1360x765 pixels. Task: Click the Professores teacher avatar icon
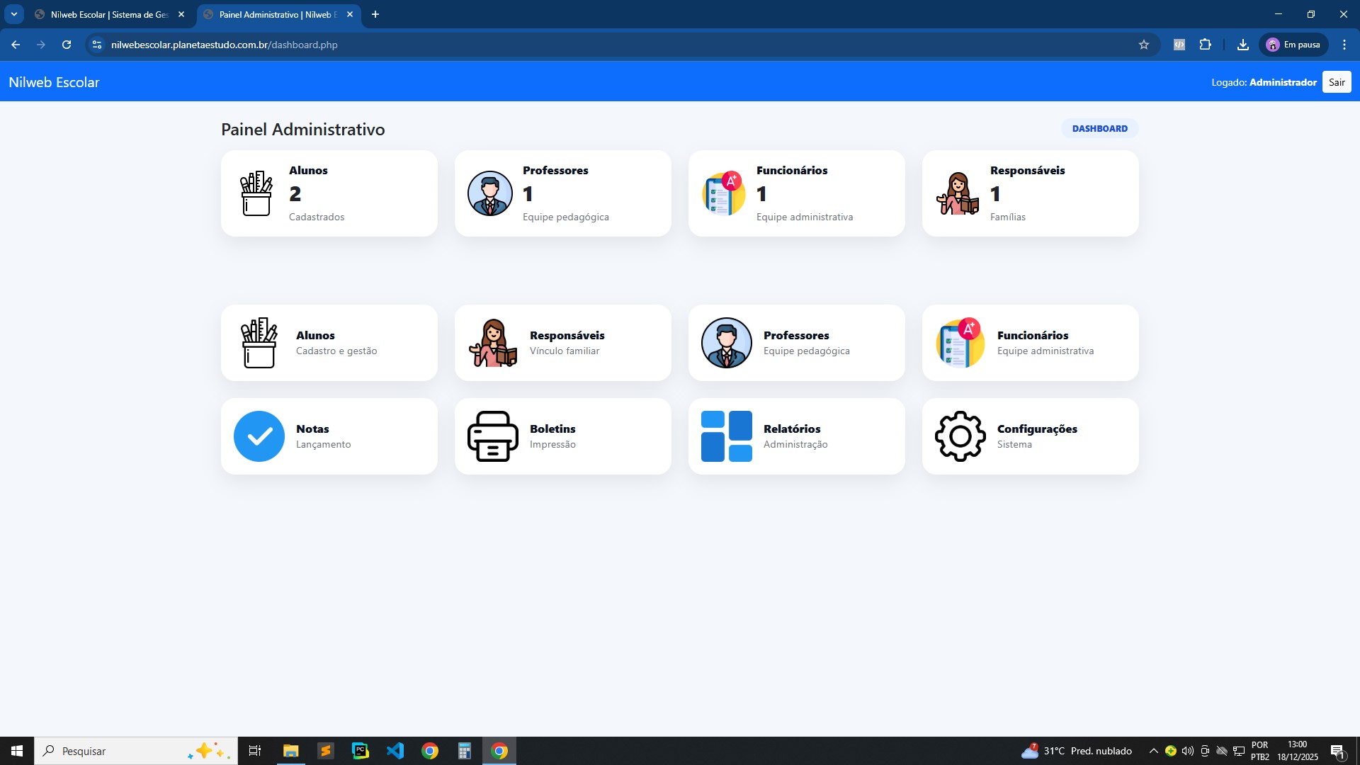coord(489,193)
